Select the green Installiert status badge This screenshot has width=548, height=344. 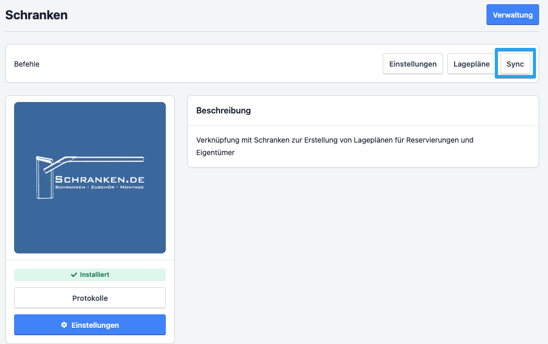[90, 275]
